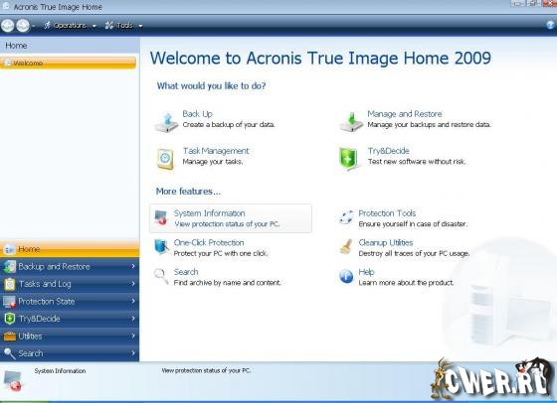The width and height of the screenshot is (557, 403).
Task: Click the One-Click Protection shield icon
Action: [x=161, y=247]
